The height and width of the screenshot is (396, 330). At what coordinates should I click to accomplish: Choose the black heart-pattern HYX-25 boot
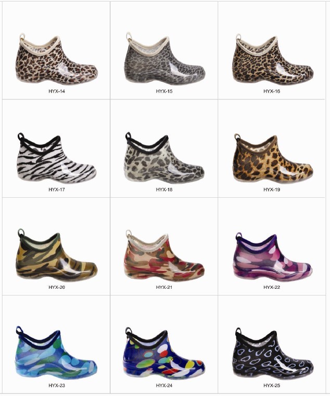pyautogui.click(x=273, y=353)
